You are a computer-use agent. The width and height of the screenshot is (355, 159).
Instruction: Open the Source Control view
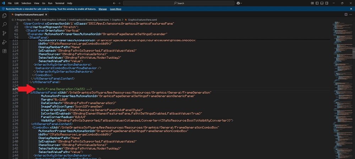tap(5, 33)
